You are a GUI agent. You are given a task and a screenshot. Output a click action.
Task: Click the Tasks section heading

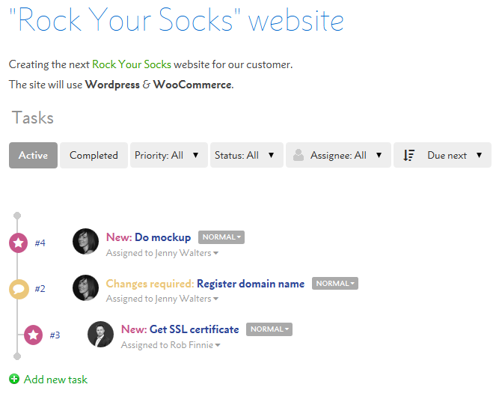tap(33, 118)
